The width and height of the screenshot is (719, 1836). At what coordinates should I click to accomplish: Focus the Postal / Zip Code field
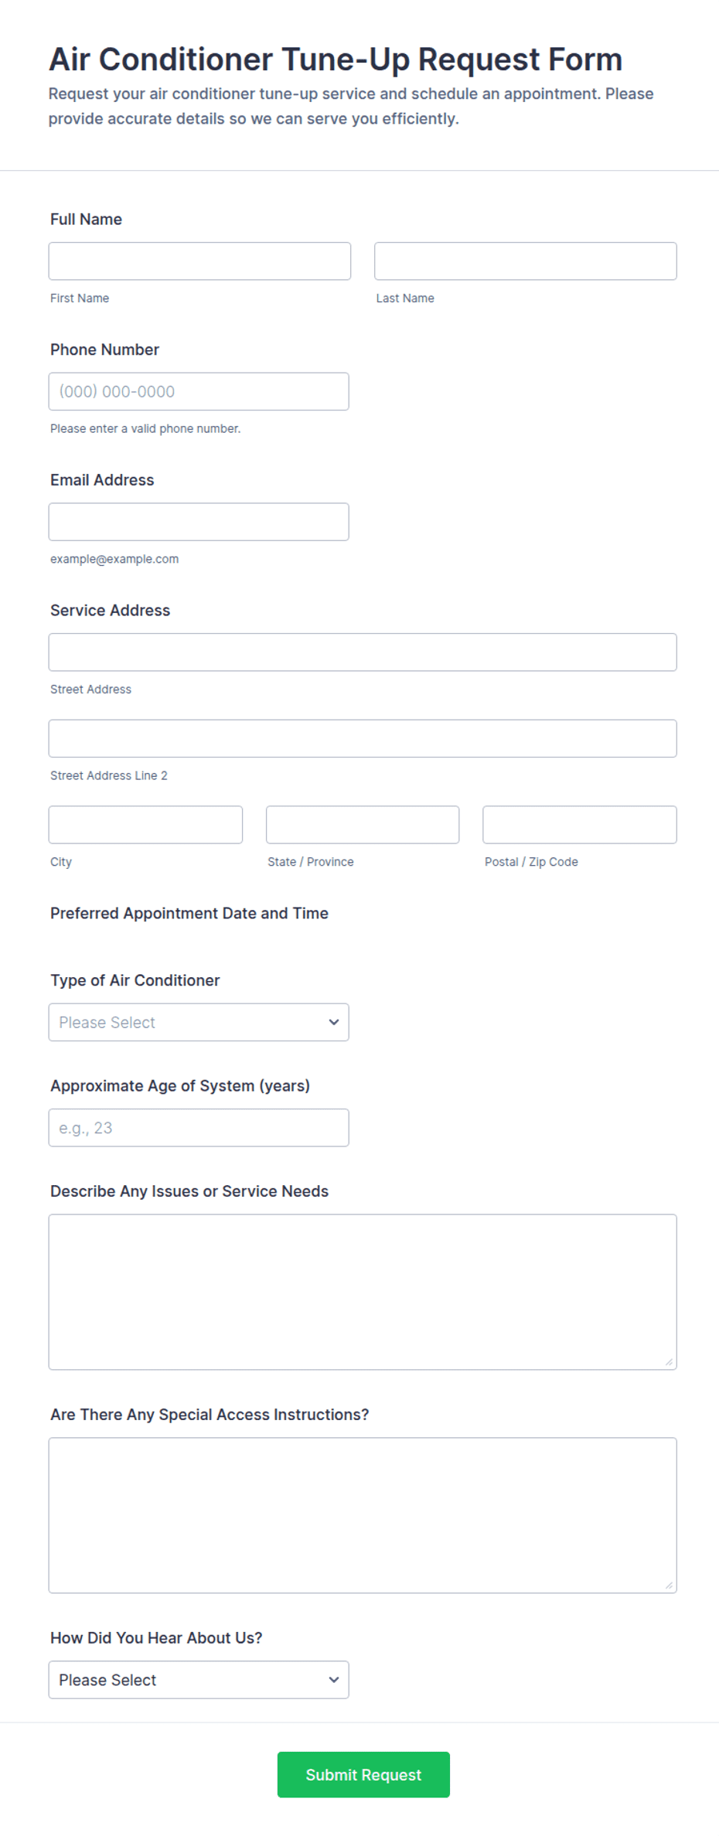580,825
